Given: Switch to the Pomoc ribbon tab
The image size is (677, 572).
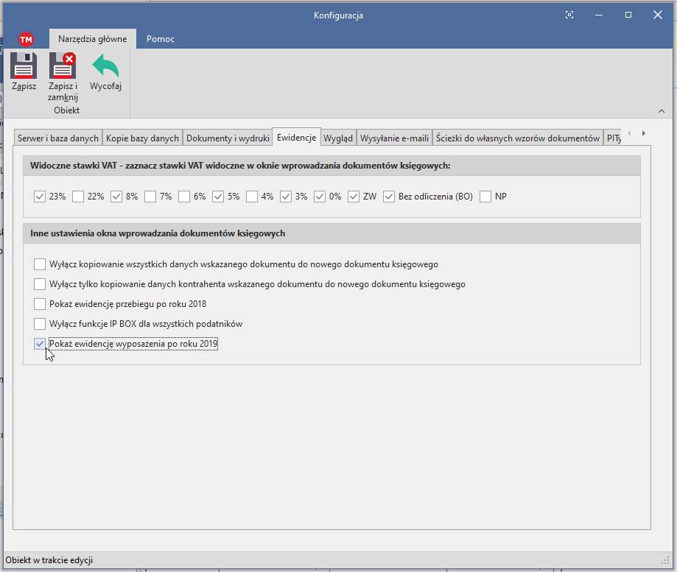Looking at the screenshot, I should [x=161, y=39].
